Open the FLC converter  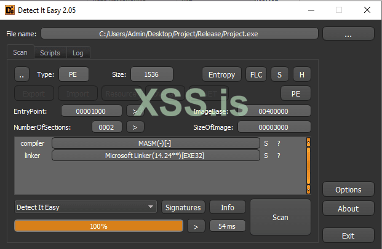(x=256, y=74)
